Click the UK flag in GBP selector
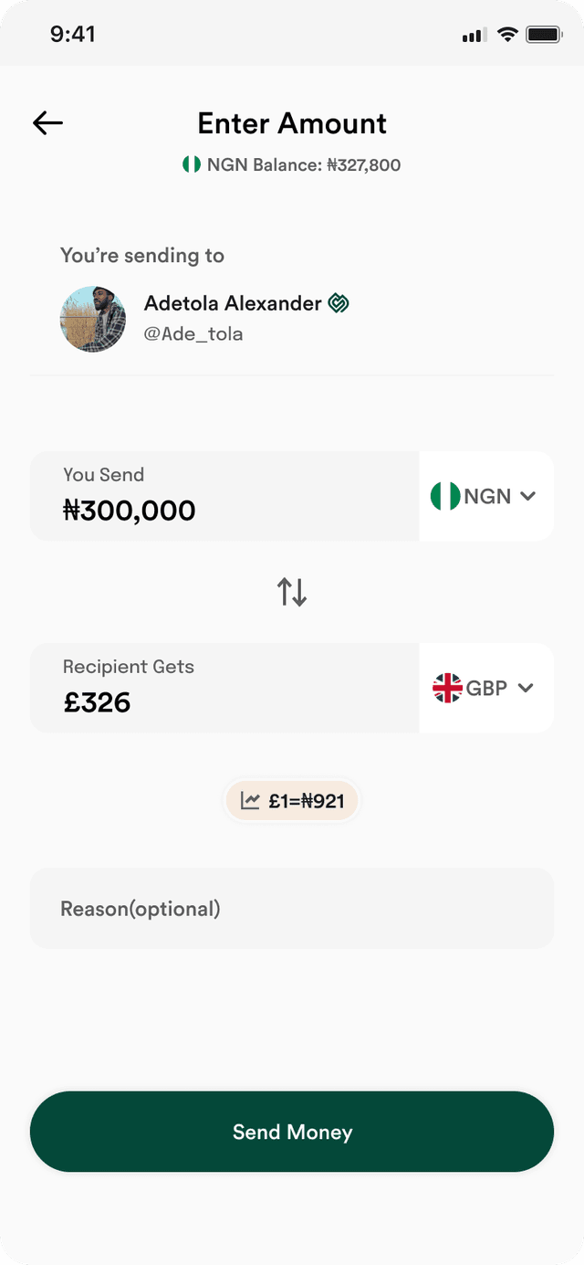This screenshot has height=1265, width=584. [x=447, y=688]
